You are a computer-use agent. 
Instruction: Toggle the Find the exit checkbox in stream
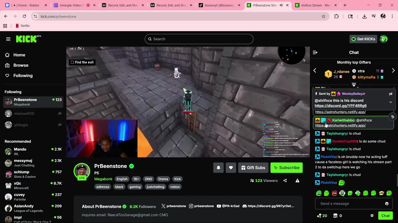click(x=72, y=62)
